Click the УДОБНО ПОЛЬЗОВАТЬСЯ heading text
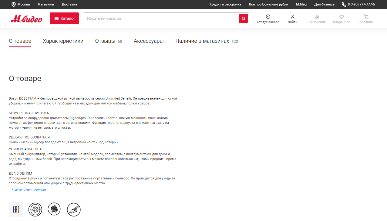387x221 pixels. point(29,137)
